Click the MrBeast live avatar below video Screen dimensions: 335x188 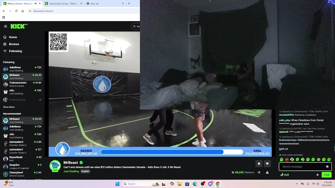pos(55,166)
